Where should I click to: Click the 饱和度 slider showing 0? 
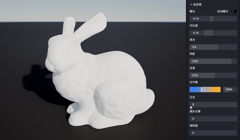click(213, 133)
